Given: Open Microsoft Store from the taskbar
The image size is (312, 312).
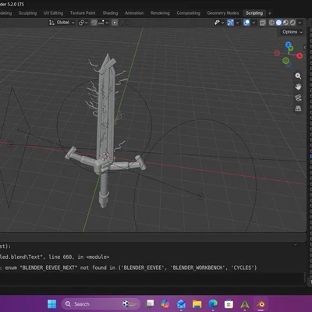Looking at the screenshot, I should click(x=229, y=304).
